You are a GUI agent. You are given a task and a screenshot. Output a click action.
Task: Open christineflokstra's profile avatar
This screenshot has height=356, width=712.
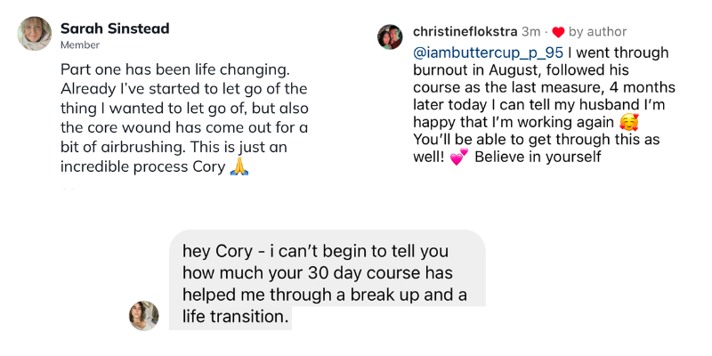[391, 36]
